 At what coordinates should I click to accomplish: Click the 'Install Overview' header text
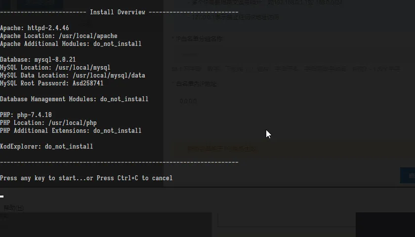pos(118,12)
